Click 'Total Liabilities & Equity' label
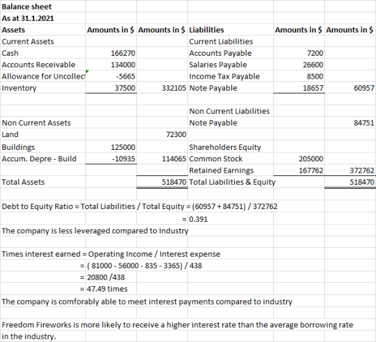Viewport: 376px width, 342px height. pyautogui.click(x=232, y=182)
